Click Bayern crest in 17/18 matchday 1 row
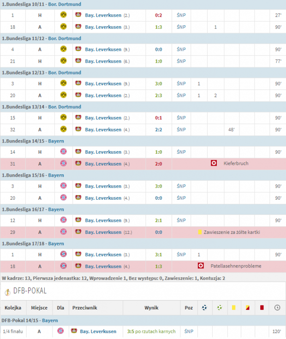The width and height of the screenshot is (286, 339). pyautogui.click(x=63, y=254)
